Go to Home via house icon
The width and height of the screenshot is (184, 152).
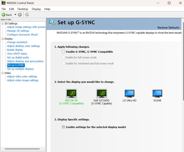coord(27,15)
